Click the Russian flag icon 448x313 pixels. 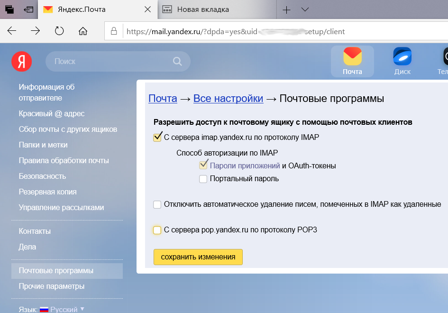(x=44, y=309)
